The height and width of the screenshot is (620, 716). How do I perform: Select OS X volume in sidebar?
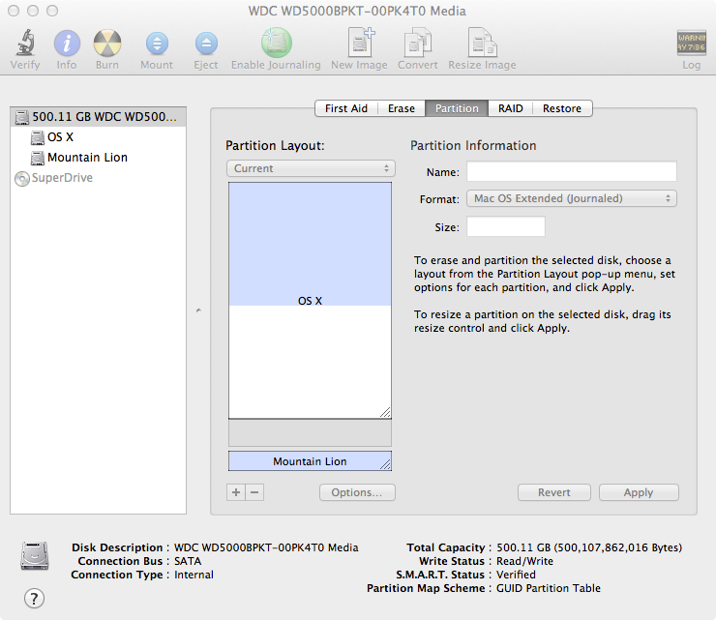click(x=98, y=137)
